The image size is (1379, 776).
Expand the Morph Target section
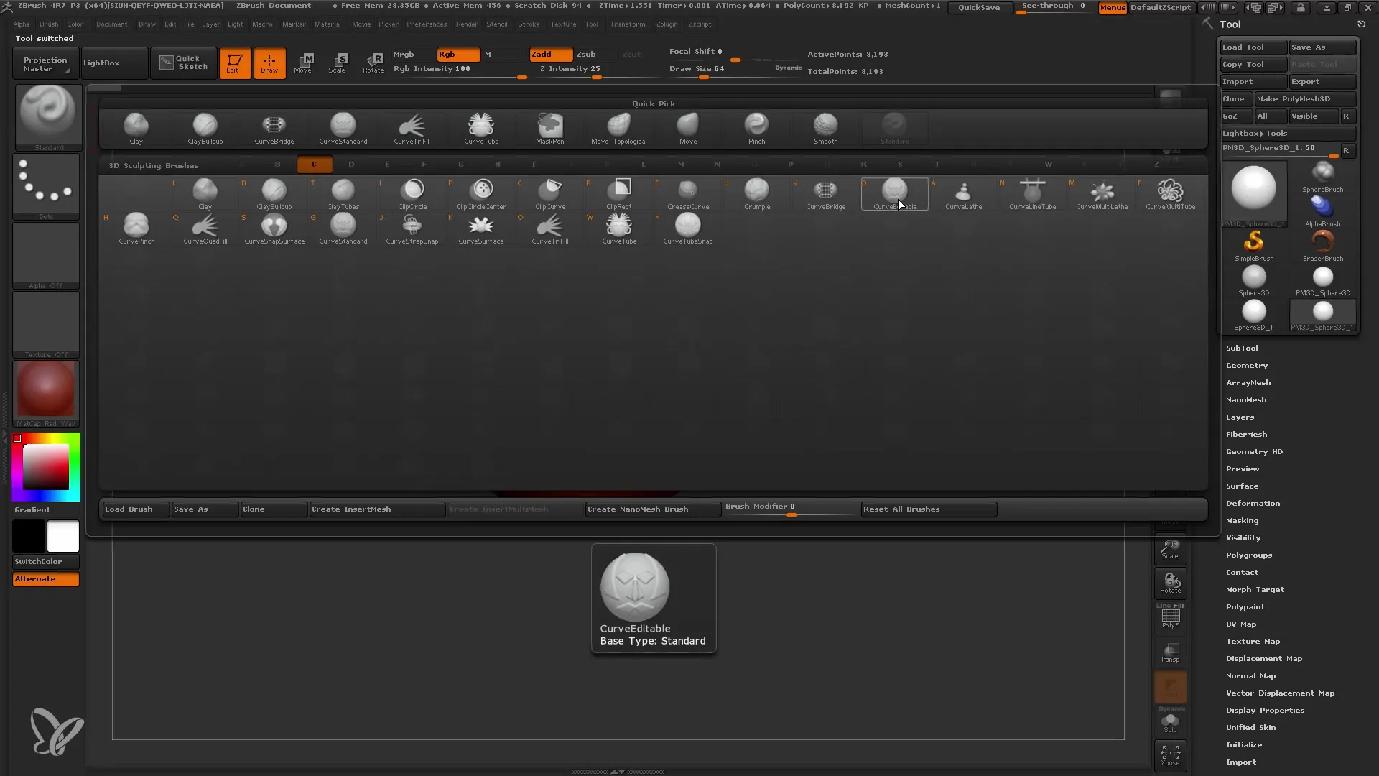pos(1255,589)
